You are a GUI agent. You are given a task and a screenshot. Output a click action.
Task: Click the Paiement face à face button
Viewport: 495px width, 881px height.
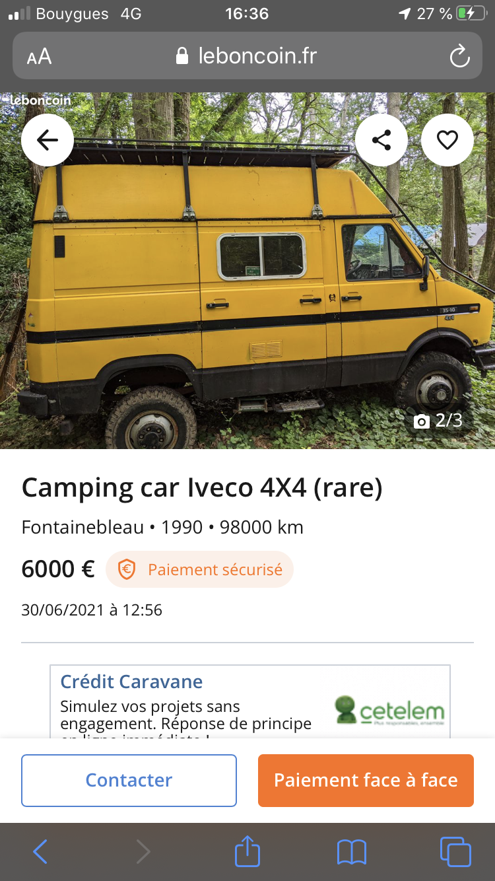(x=366, y=780)
